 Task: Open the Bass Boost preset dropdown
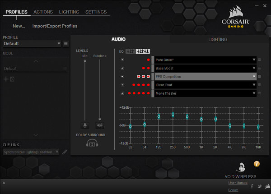pyautogui.click(x=206, y=68)
